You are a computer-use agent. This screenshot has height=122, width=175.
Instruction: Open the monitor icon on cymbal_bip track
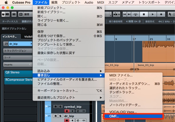click(x=72, y=111)
